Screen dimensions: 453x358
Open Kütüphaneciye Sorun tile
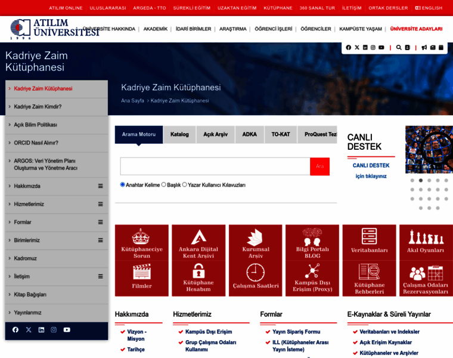[x=142, y=243]
